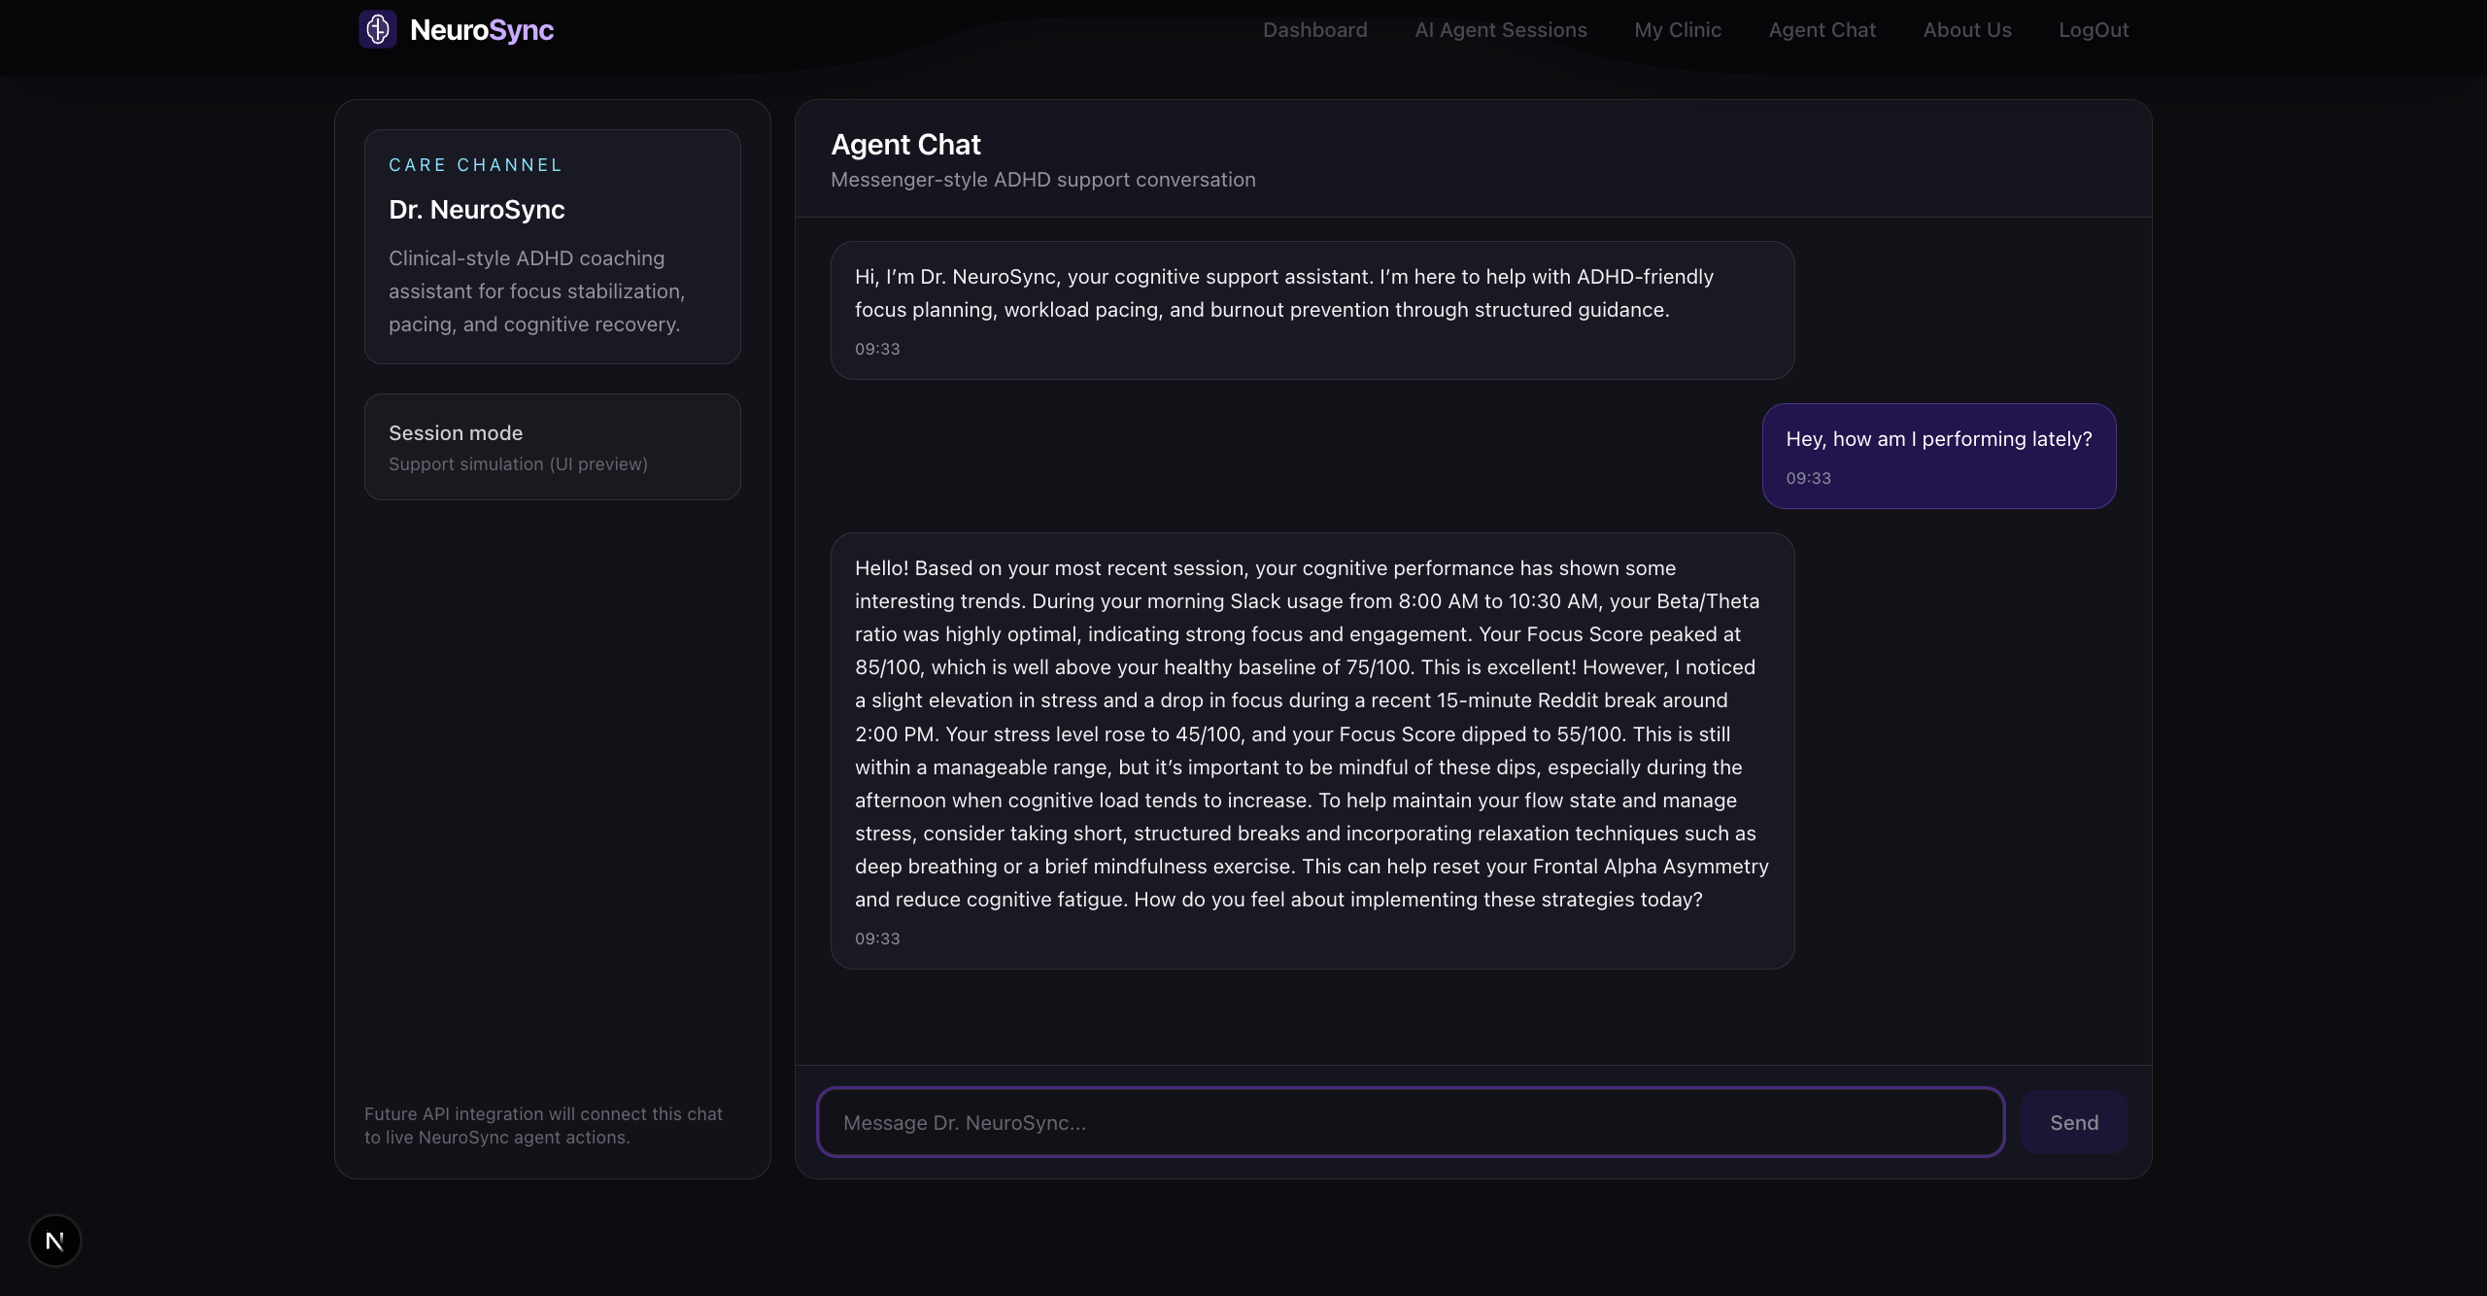Click LogOut in the top bar
2487x1296 pixels.
(2093, 30)
